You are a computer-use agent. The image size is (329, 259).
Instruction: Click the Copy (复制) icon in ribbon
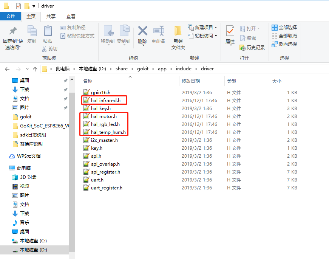pyautogui.click(x=32, y=31)
